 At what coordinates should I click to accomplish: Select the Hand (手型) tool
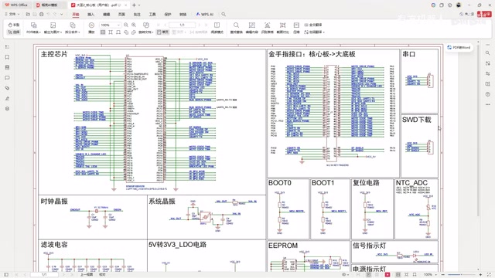14,25
